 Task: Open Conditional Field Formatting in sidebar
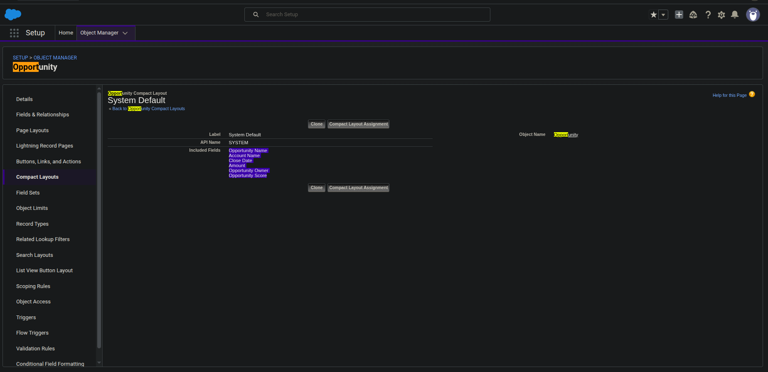click(50, 364)
